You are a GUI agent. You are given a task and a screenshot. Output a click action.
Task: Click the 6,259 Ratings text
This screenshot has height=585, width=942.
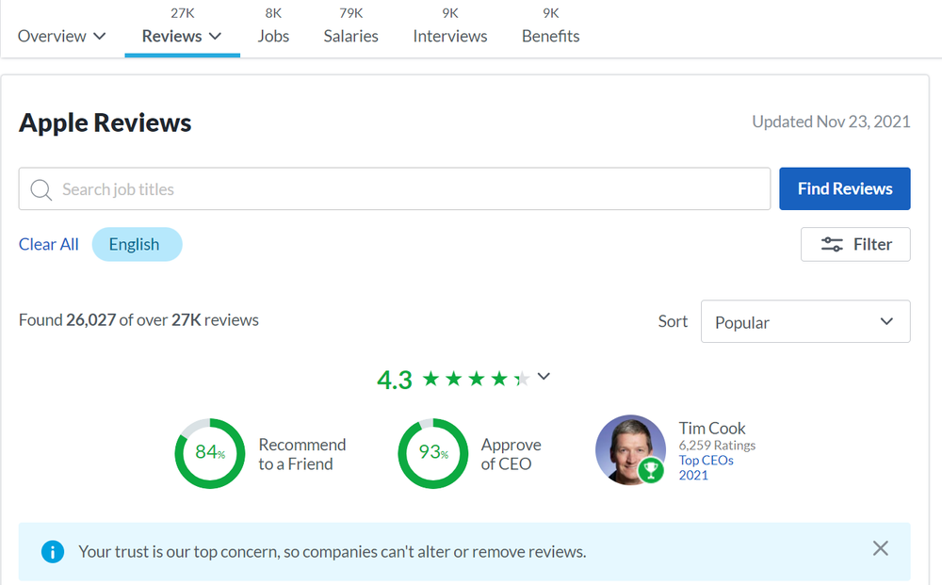[717, 445]
